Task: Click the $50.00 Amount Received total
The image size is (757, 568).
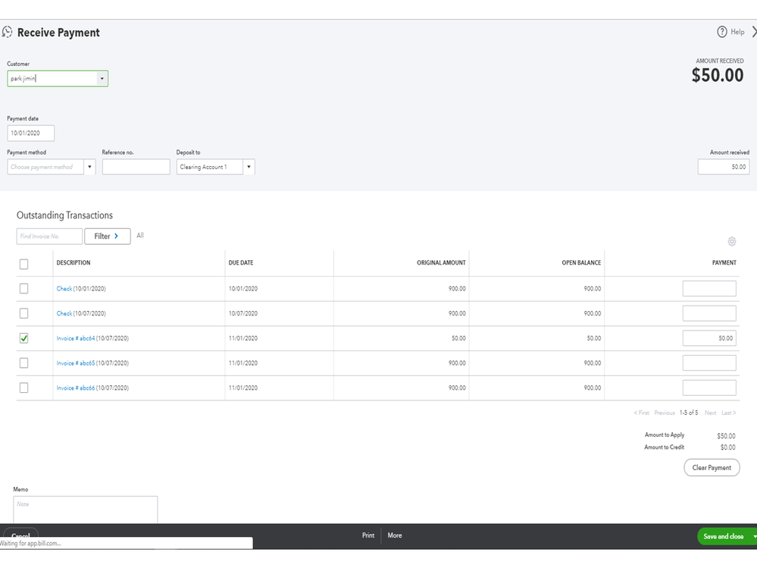Action: tap(718, 75)
